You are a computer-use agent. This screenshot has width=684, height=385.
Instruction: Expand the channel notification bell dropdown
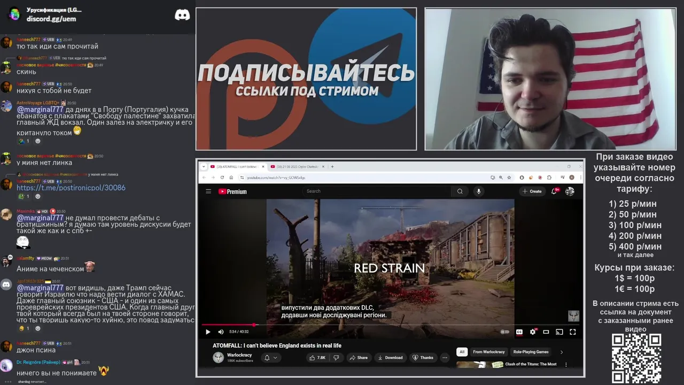[271, 358]
